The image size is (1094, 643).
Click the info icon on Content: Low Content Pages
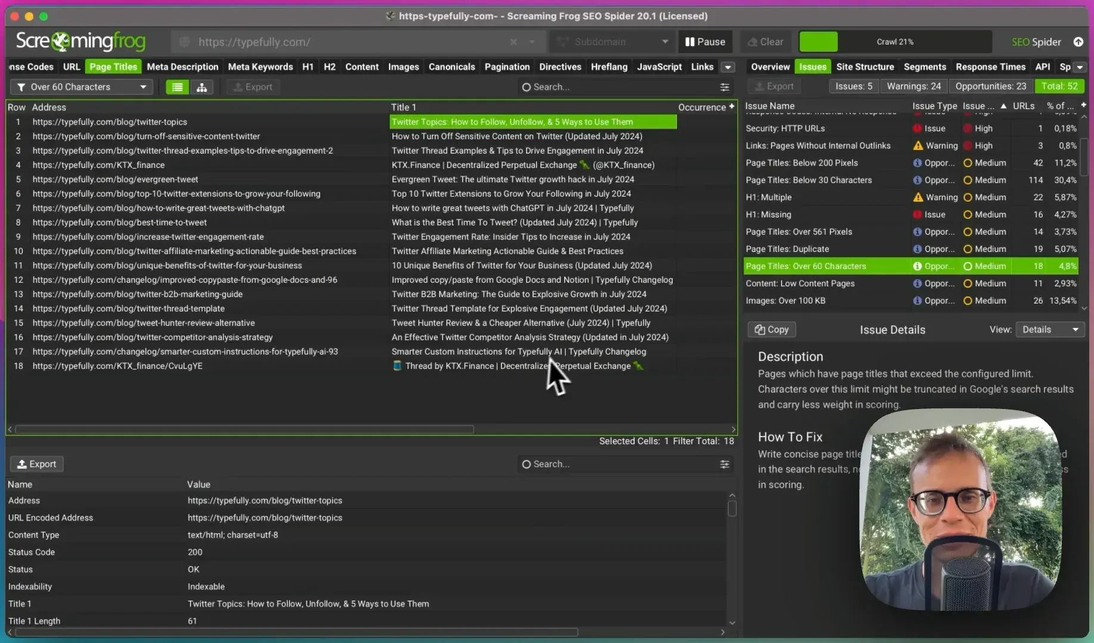coord(918,283)
